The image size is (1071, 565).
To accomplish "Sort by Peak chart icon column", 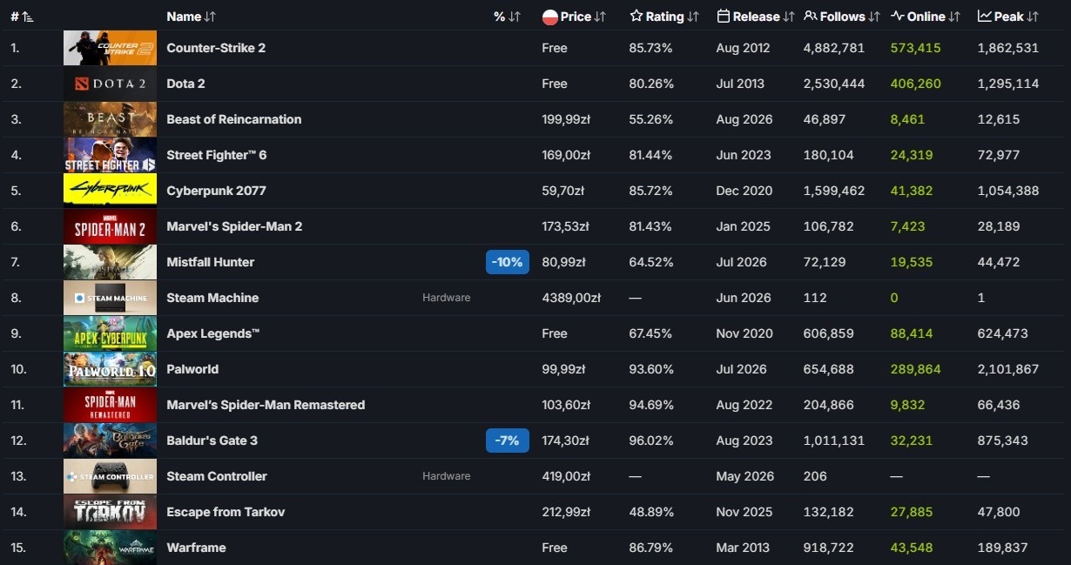I will [x=1008, y=17].
